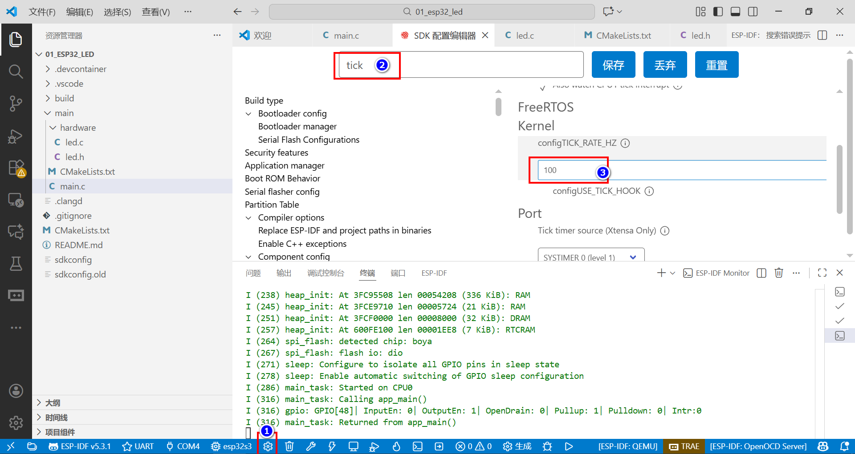This screenshot has height=454, width=855.
Task: Click the configTICK_RATE_HZ value field
Action: [x=682, y=170]
